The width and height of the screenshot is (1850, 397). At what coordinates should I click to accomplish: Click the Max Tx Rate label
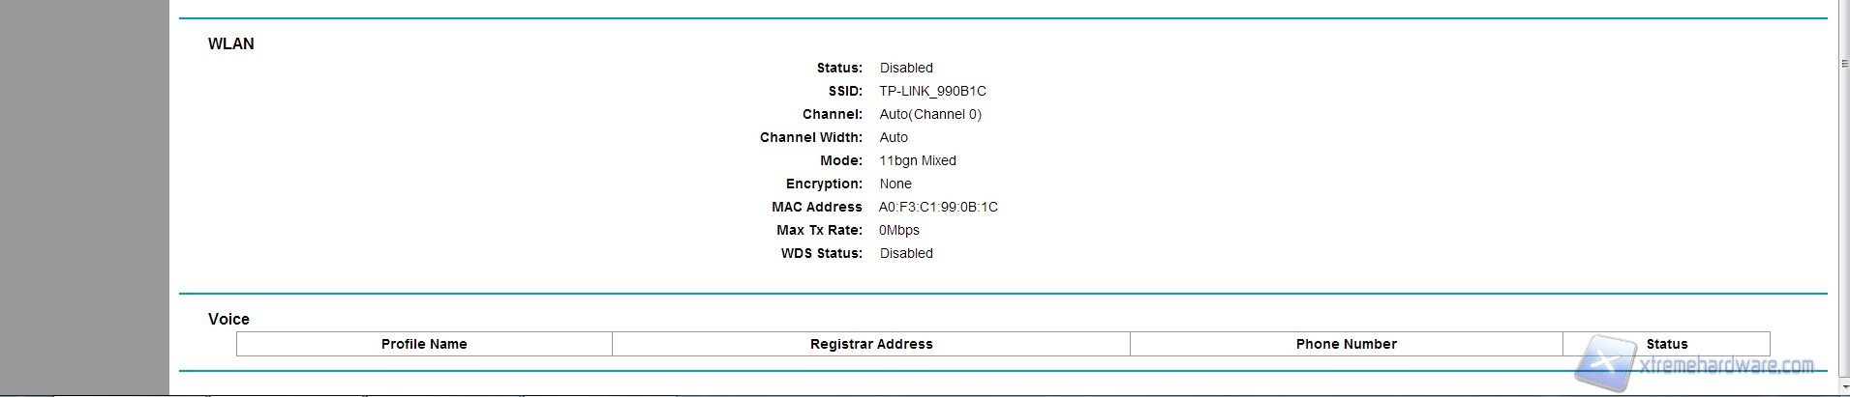tap(818, 231)
